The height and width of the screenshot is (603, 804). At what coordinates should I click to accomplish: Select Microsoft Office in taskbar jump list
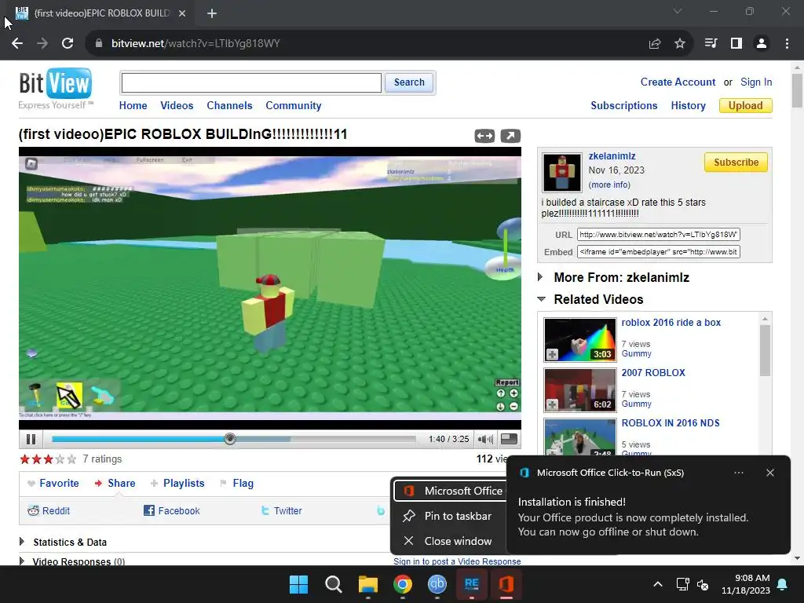(451, 491)
